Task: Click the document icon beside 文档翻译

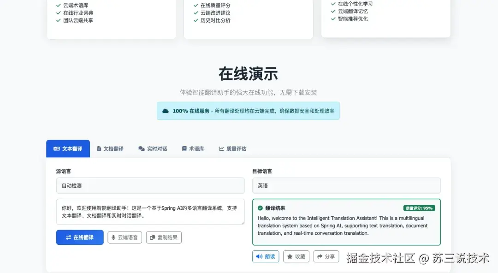Action: coord(98,148)
